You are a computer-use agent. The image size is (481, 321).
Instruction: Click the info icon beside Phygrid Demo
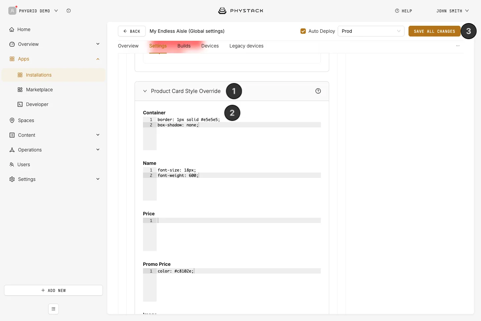[x=68, y=11]
